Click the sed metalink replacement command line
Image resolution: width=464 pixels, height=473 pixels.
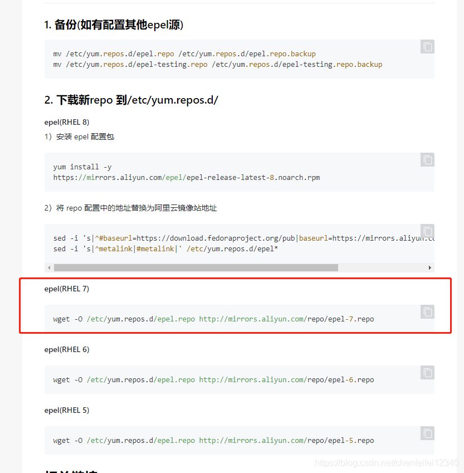click(165, 249)
